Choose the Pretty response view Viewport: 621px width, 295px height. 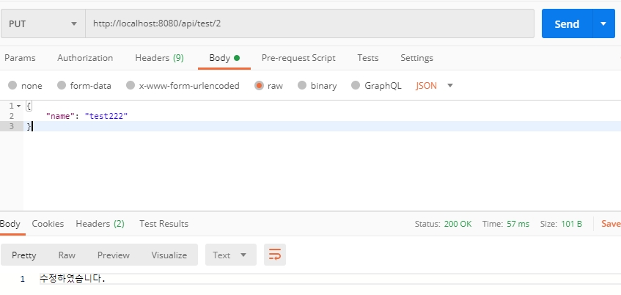23,255
